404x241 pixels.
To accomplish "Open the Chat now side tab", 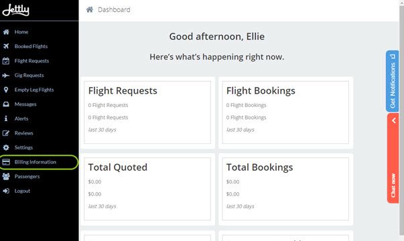I will (393, 185).
